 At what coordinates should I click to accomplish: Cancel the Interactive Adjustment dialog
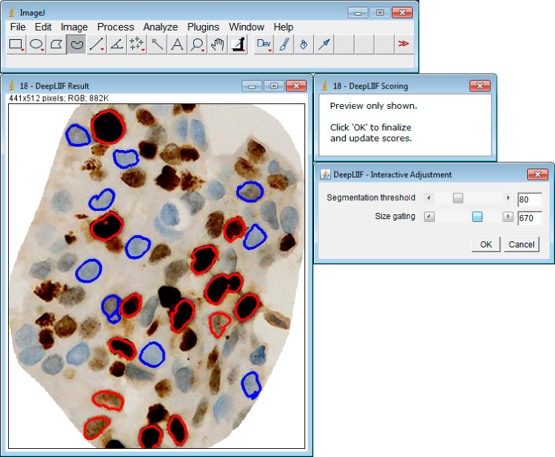(521, 244)
